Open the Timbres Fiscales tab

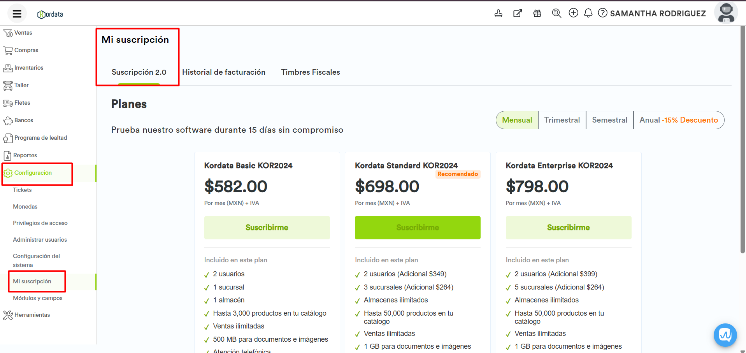pos(311,72)
